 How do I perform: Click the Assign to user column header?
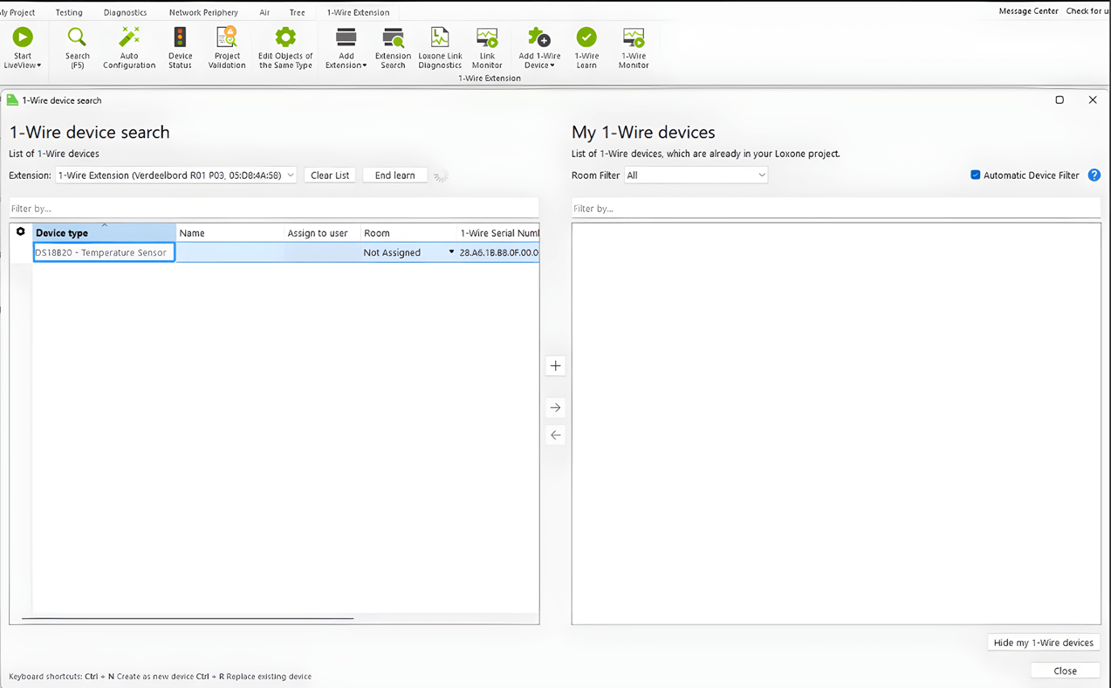[x=322, y=233]
